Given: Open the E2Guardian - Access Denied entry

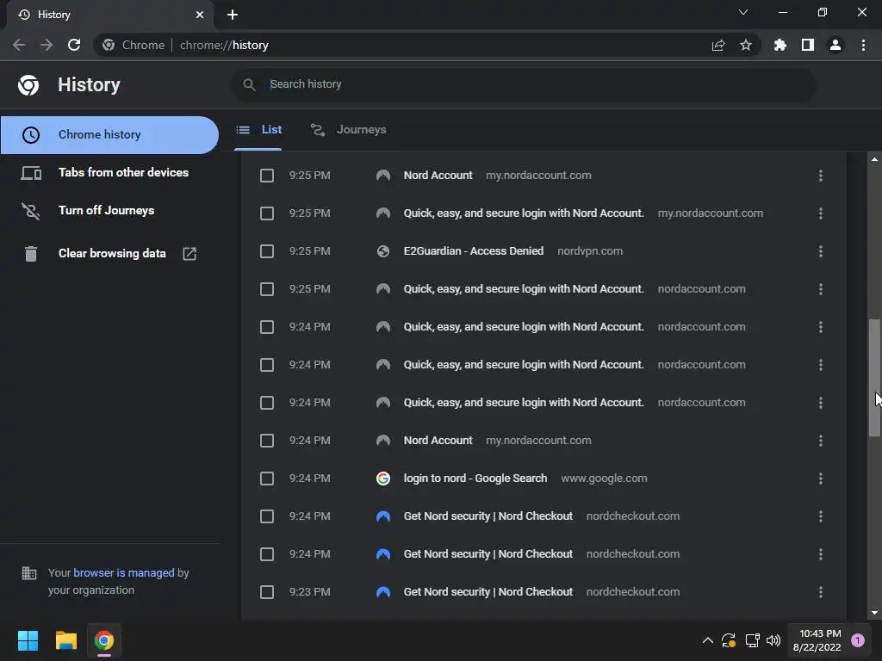Looking at the screenshot, I should (x=473, y=251).
